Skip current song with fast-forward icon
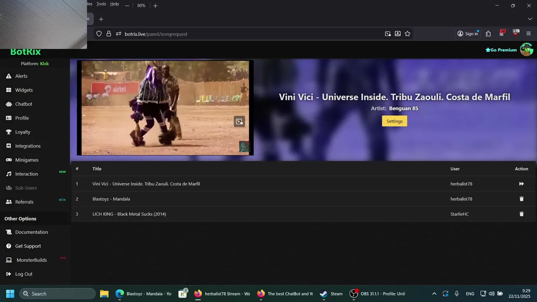The height and width of the screenshot is (302, 537). click(x=521, y=184)
